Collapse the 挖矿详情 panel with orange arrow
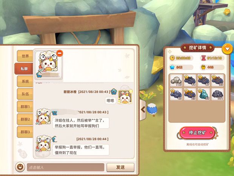This screenshot has width=234, height=176. (227, 49)
